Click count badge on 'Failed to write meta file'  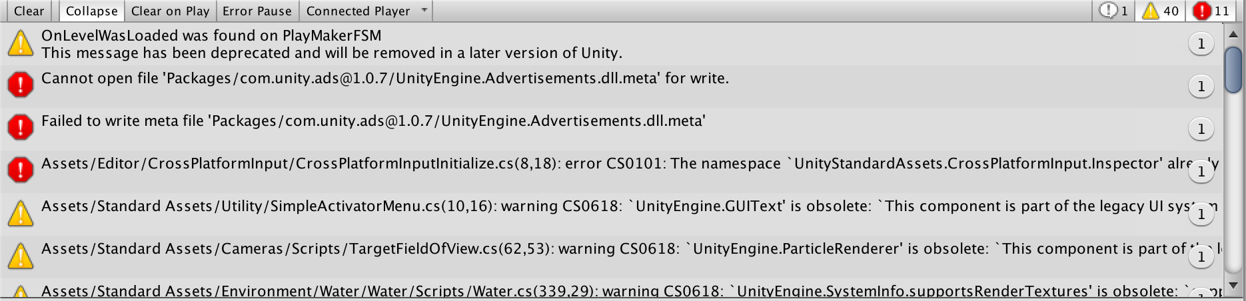(1201, 129)
